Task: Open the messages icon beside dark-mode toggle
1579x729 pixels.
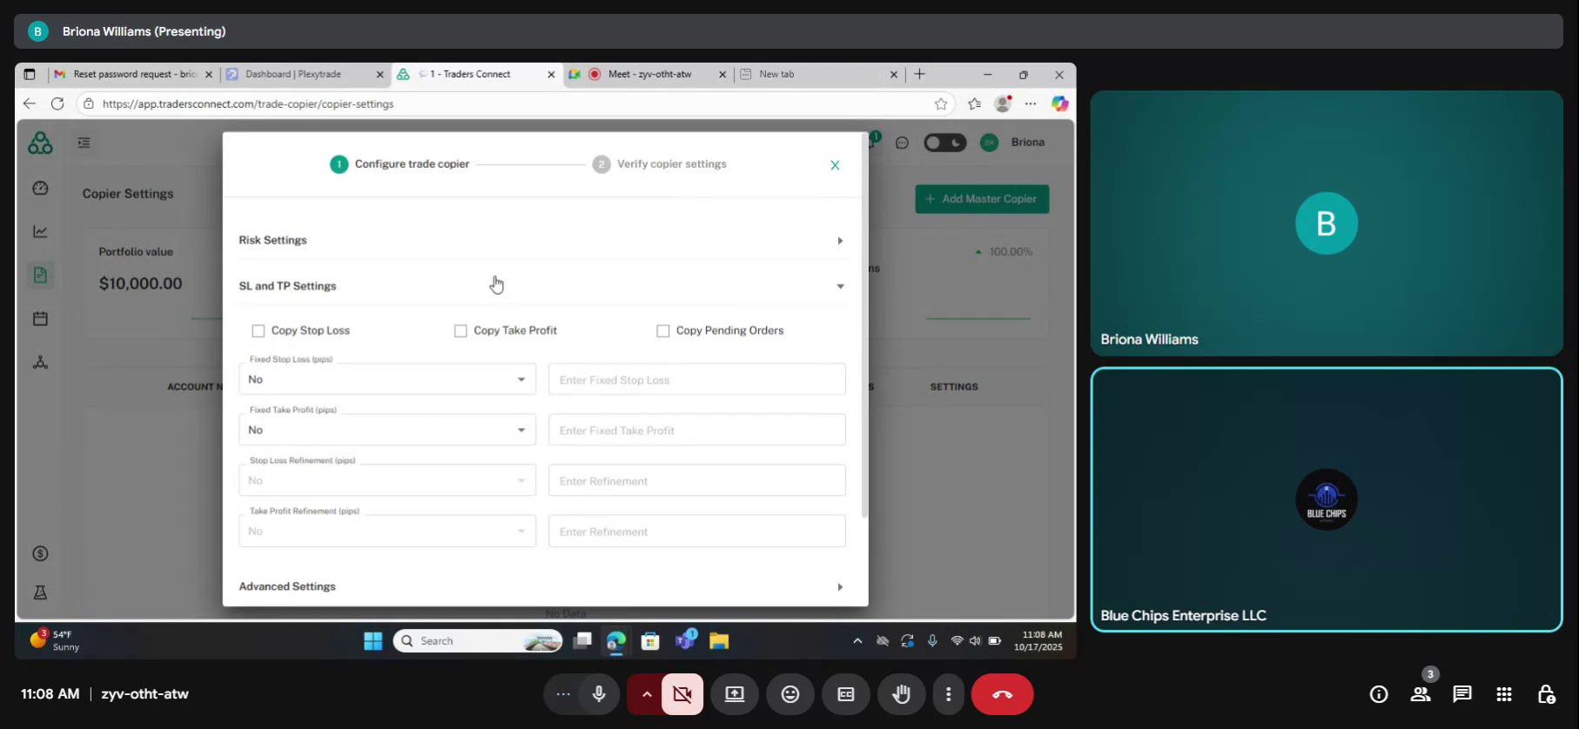Action: coord(902,143)
